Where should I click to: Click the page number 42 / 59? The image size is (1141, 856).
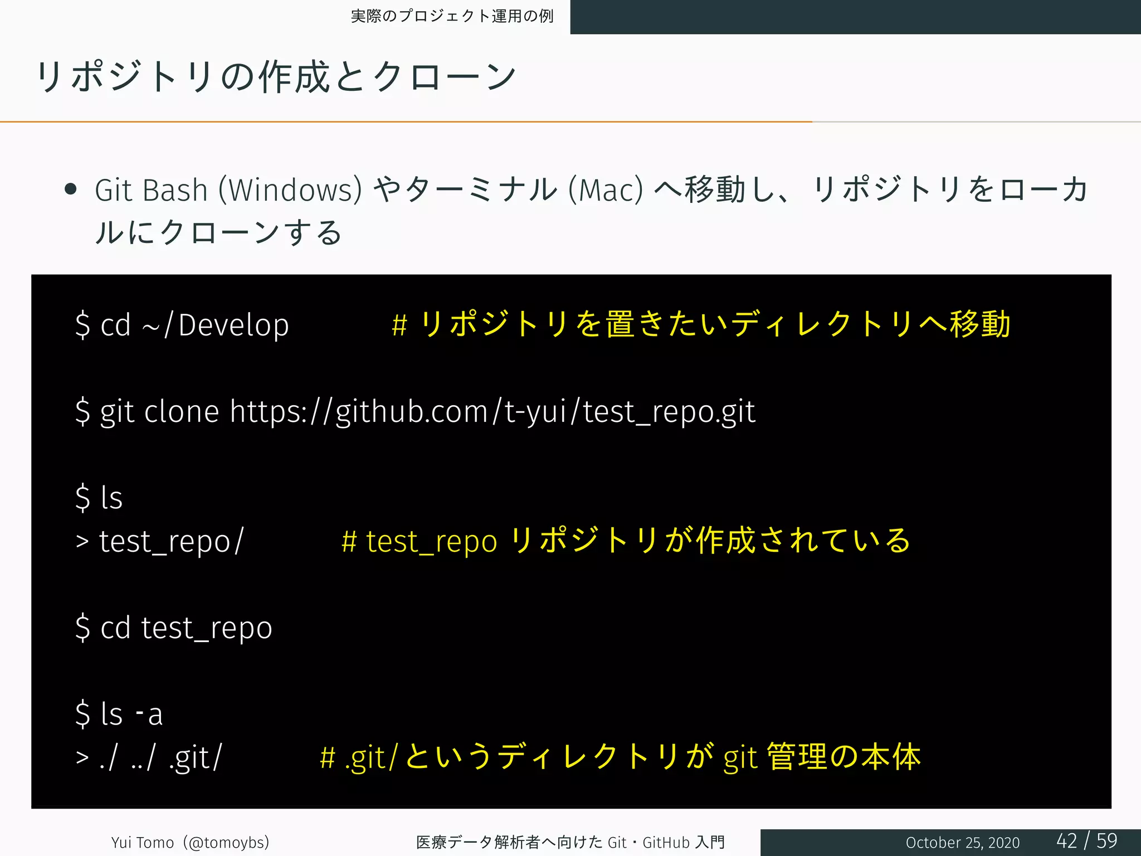pos(1087,841)
